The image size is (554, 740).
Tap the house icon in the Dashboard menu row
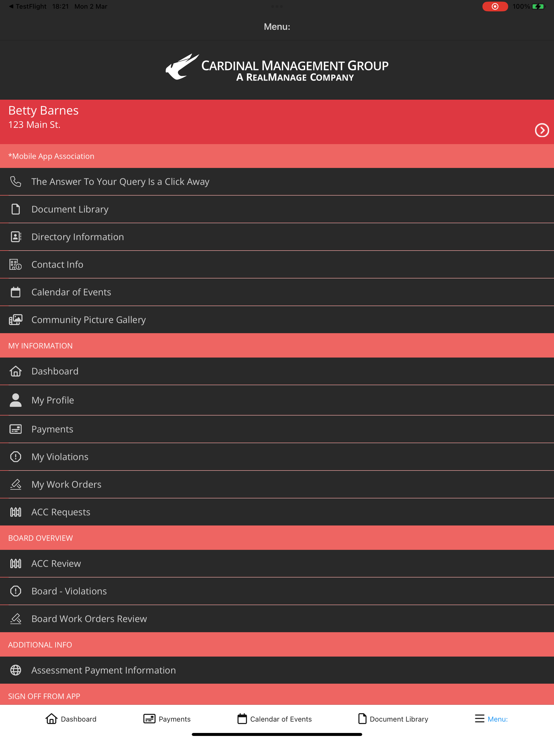pos(15,371)
